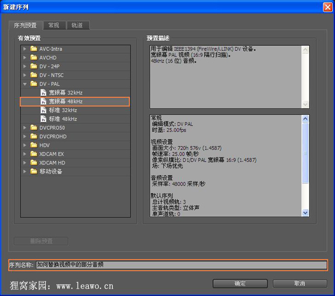
Task: Click the settings details scroll-down arrow
Action: [305, 213]
